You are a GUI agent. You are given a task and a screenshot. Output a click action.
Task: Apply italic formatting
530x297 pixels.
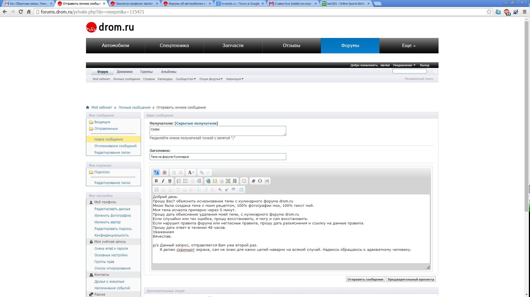pyautogui.click(x=163, y=181)
